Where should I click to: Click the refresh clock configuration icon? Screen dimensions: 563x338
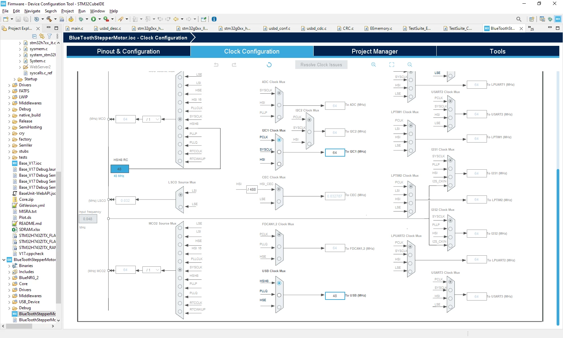pyautogui.click(x=269, y=65)
